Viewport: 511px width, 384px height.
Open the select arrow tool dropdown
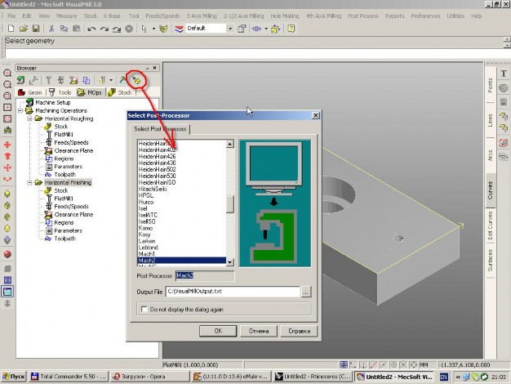tap(153, 29)
